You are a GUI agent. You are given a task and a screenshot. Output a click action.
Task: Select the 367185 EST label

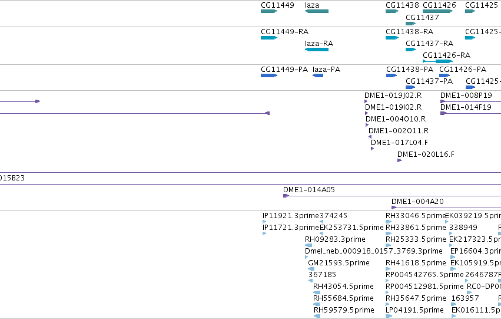click(322, 275)
